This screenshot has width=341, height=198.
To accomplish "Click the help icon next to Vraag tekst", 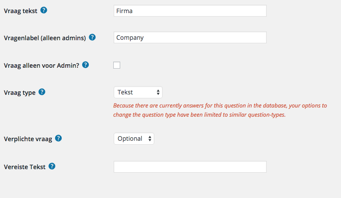I will pos(44,10).
